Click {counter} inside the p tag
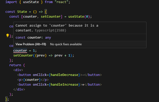Screen dimensions: 159x102 tap(32, 80)
